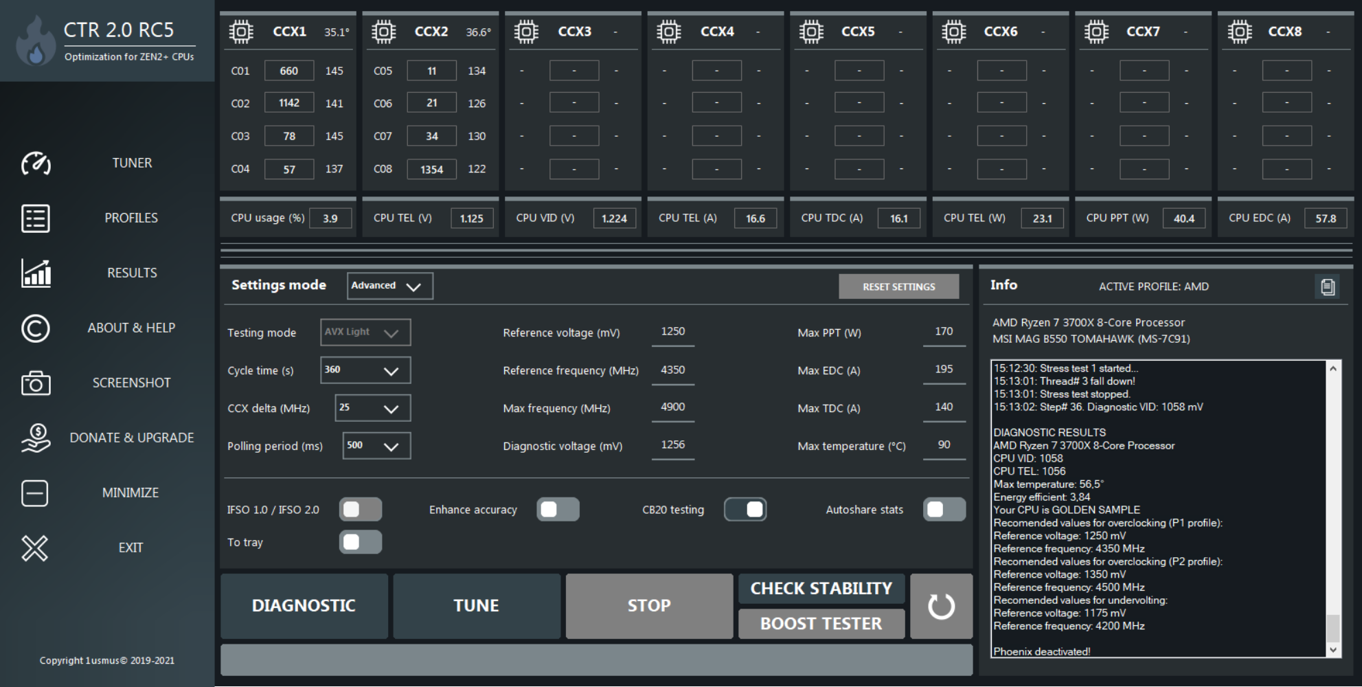The width and height of the screenshot is (1362, 687).
Task: Edit the Max TDC (A) field
Action: coord(944,407)
